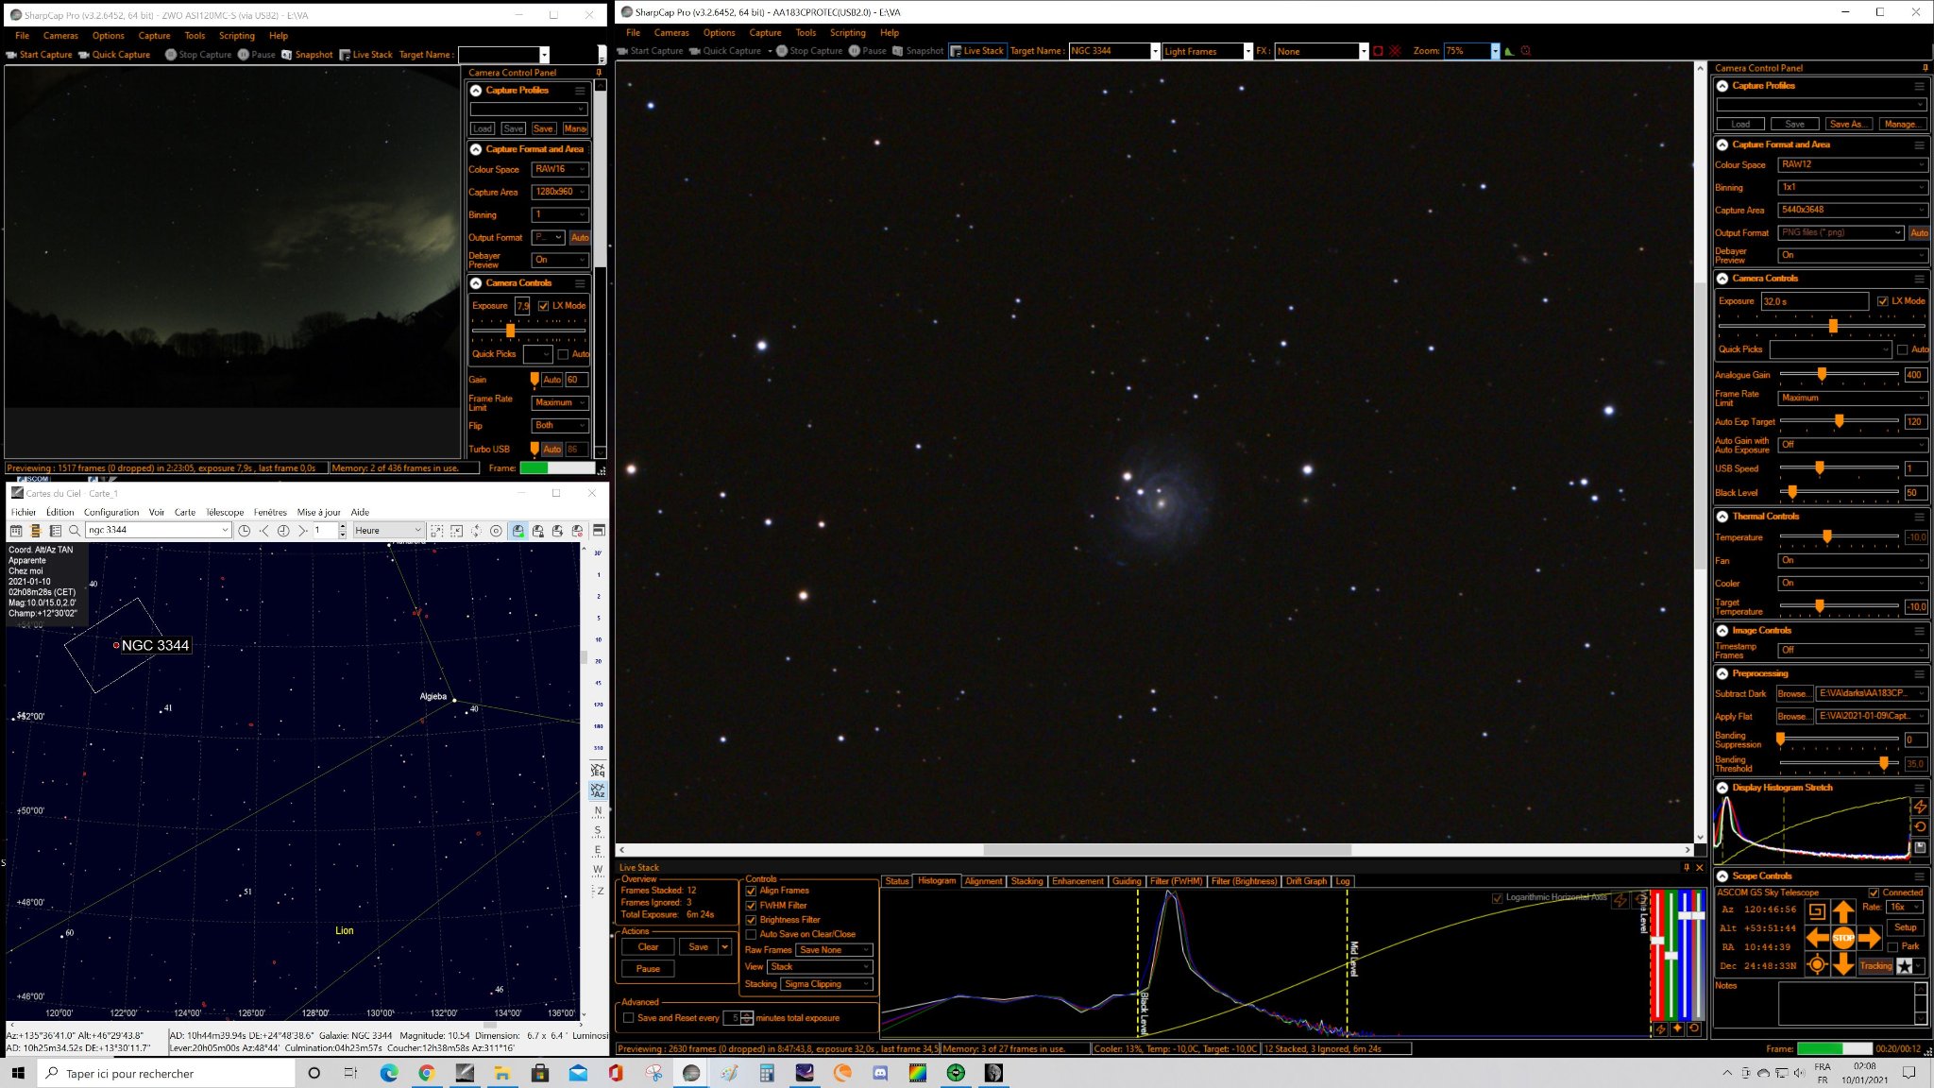
Task: Open telescope Setup in Scope Controls
Action: coord(1905,927)
